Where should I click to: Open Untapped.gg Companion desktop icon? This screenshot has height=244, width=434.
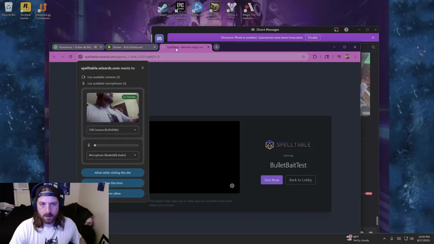tap(43, 11)
